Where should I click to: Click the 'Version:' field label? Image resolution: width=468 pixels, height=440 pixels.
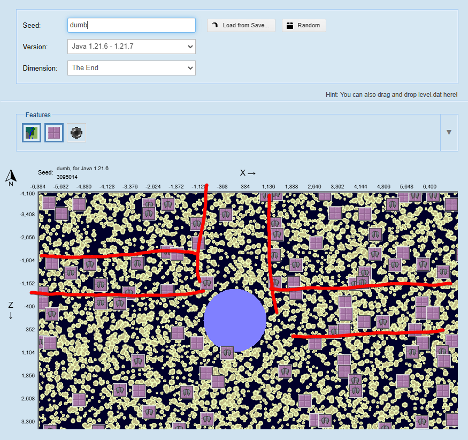pyautogui.click(x=35, y=47)
